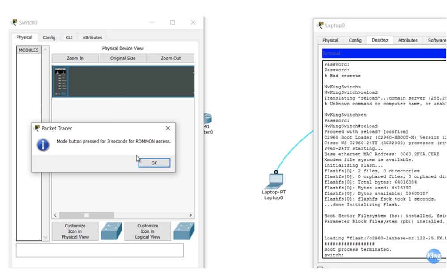Select the switch icon beside Customize Icon in Physical View
The width and height of the screenshot is (447, 277).
[111, 231]
